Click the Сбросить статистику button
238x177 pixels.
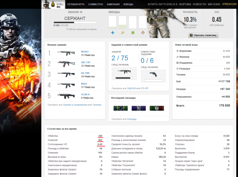click(203, 35)
